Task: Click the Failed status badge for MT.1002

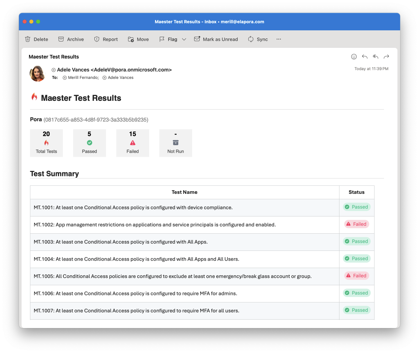Action: click(357, 224)
